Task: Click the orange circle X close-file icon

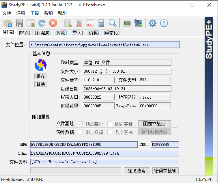Action: point(53,23)
